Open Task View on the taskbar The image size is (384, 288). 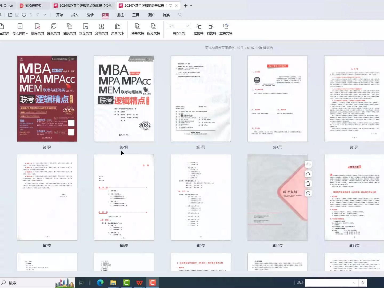coord(81,283)
